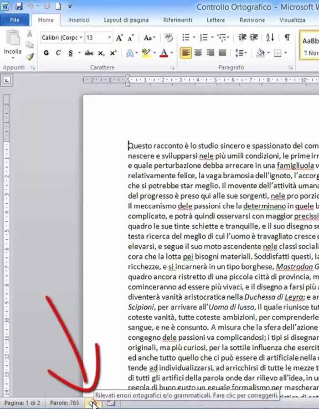Image resolution: width=319 pixels, height=409 pixels.
Task: Open the font color dropdown arrow
Action: pos(172,53)
